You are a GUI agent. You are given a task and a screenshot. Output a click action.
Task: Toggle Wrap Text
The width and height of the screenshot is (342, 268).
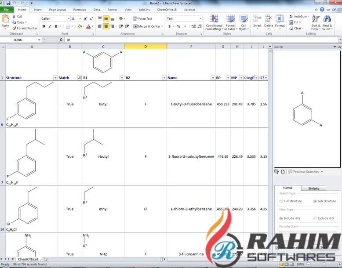point(142,19)
